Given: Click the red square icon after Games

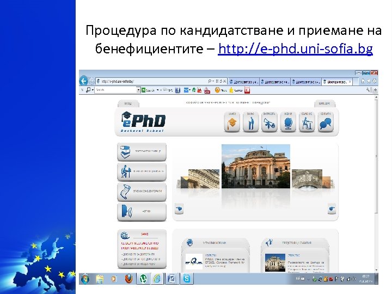Looking at the screenshot, I should click(x=247, y=90).
